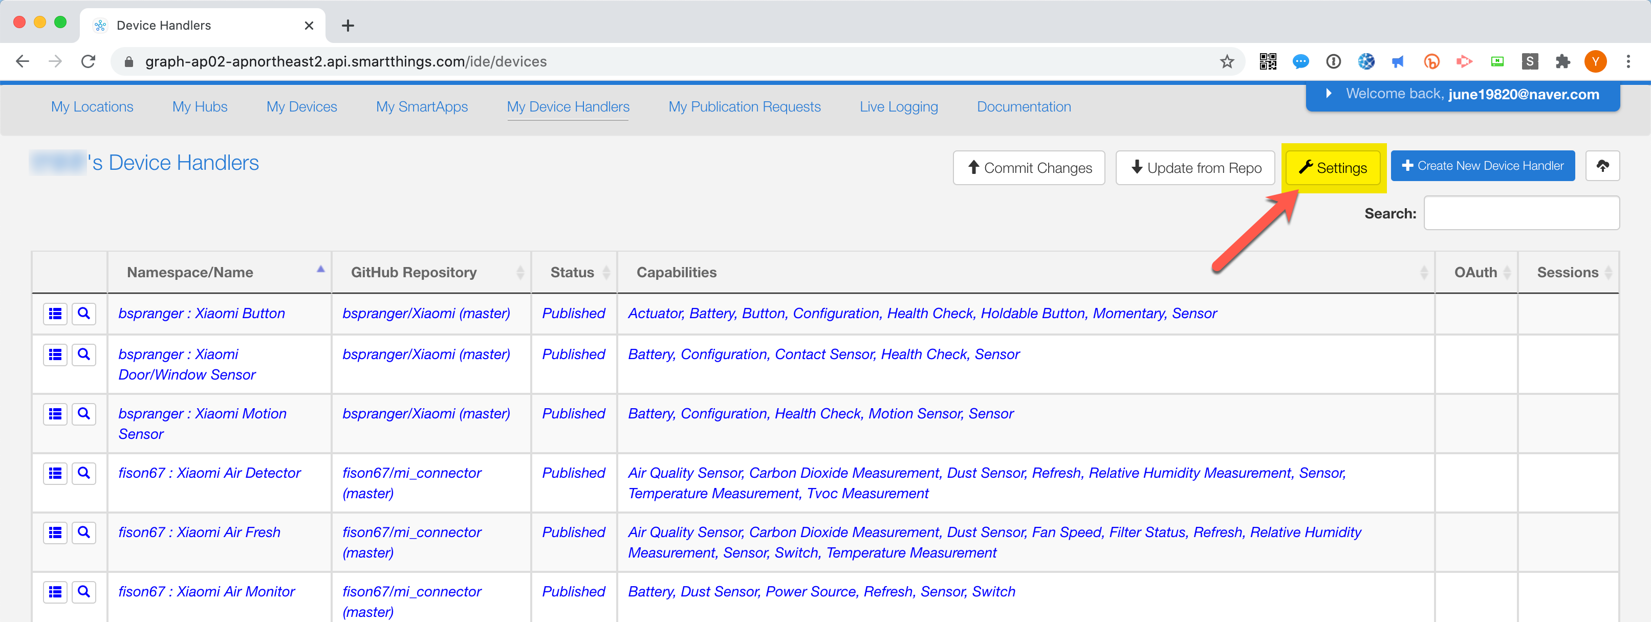Click fison67/mi_connector repository in Air Detector row
This screenshot has width=1651, height=622.
[412, 483]
